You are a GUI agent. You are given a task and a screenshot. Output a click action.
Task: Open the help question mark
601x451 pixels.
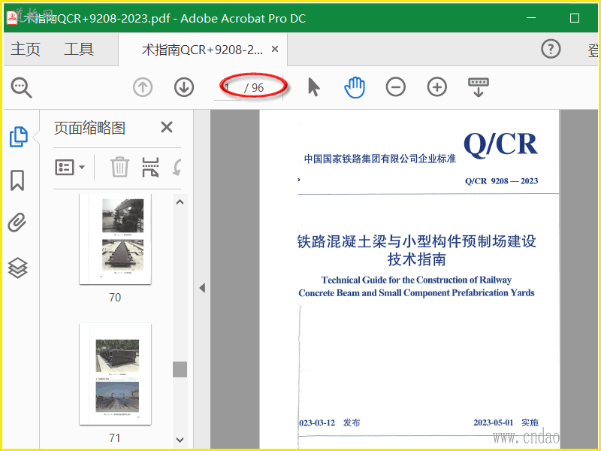(x=551, y=49)
